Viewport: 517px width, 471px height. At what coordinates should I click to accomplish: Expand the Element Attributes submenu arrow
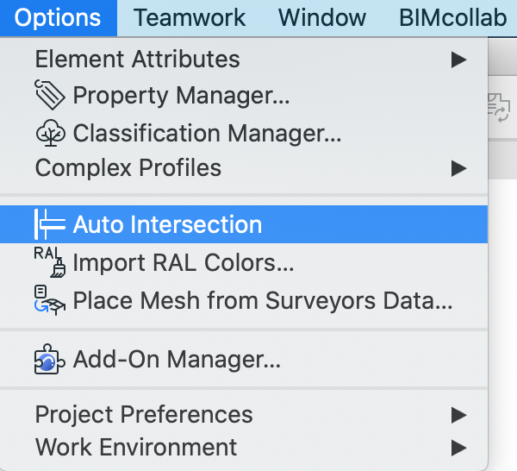(458, 60)
